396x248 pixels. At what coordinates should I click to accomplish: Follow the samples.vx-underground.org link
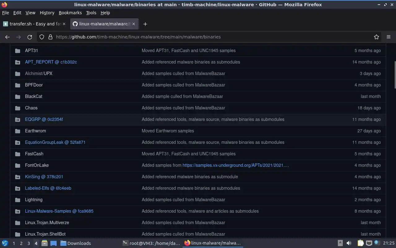point(235,165)
